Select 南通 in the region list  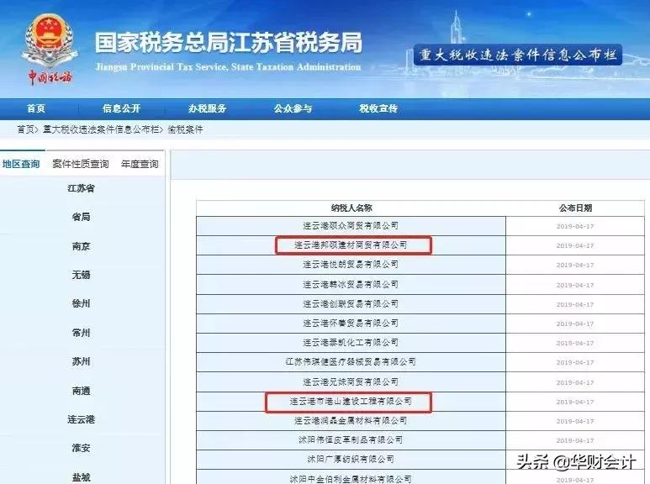point(82,391)
